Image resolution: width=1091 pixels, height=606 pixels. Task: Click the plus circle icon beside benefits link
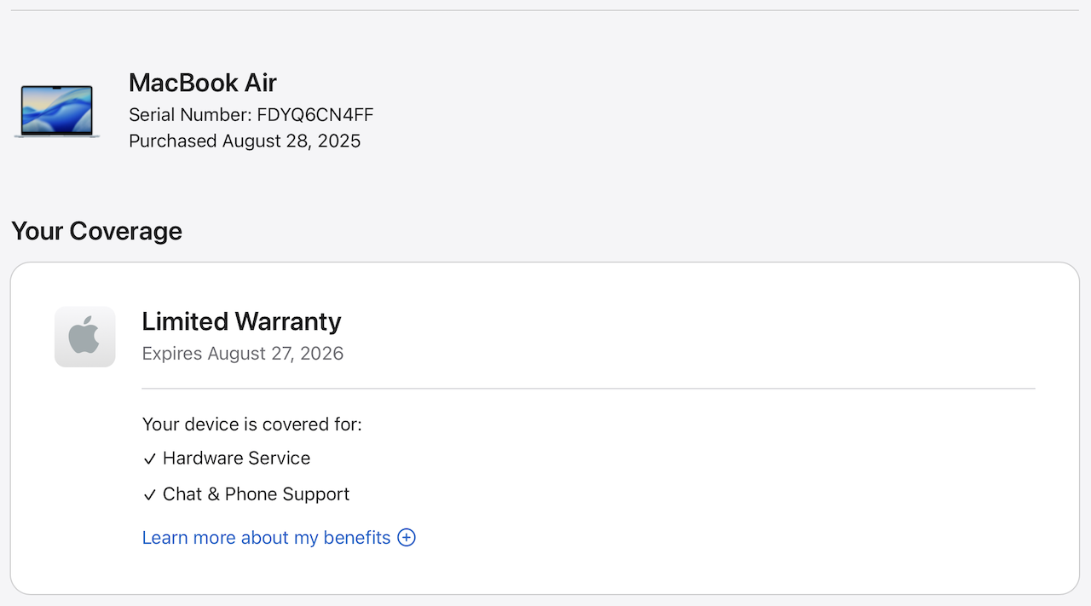(407, 538)
